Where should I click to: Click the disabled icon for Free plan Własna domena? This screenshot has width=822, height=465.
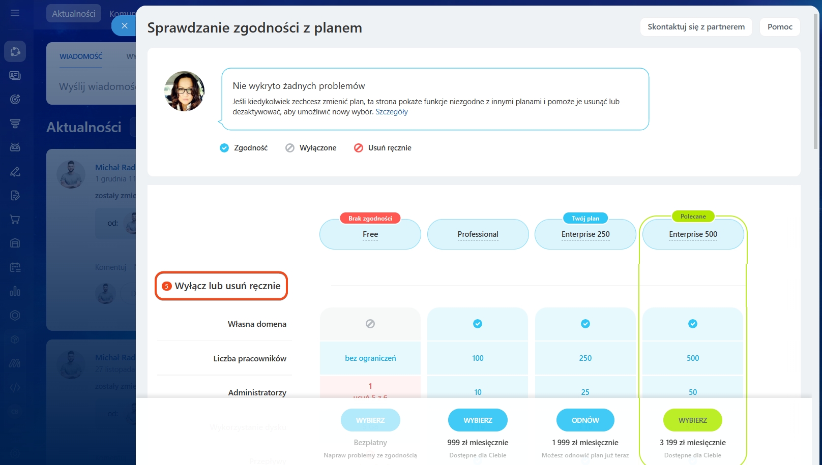pyautogui.click(x=370, y=324)
